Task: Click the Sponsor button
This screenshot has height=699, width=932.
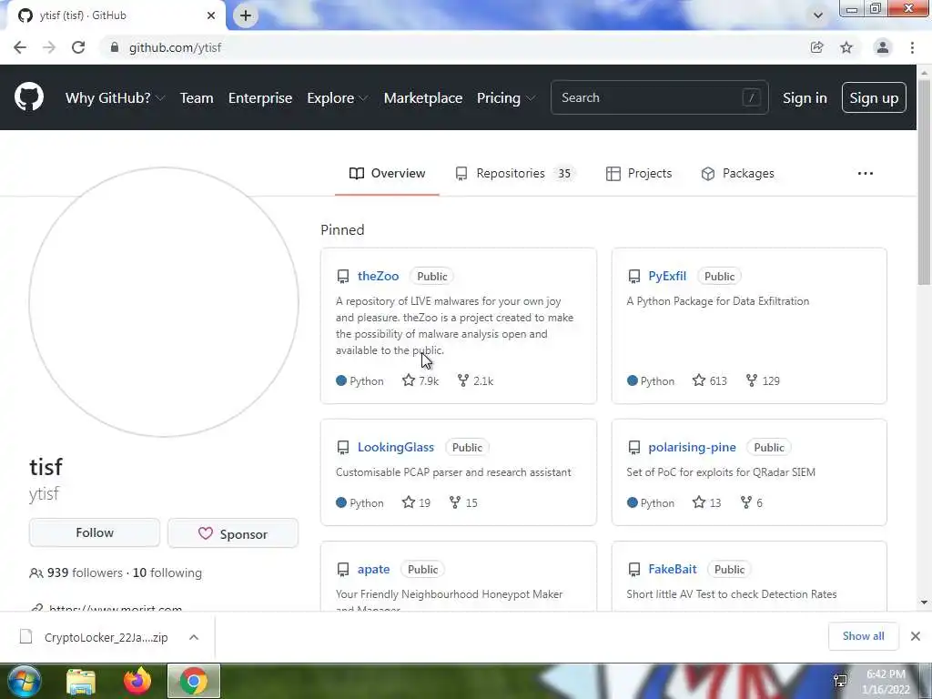Action: [x=233, y=533]
